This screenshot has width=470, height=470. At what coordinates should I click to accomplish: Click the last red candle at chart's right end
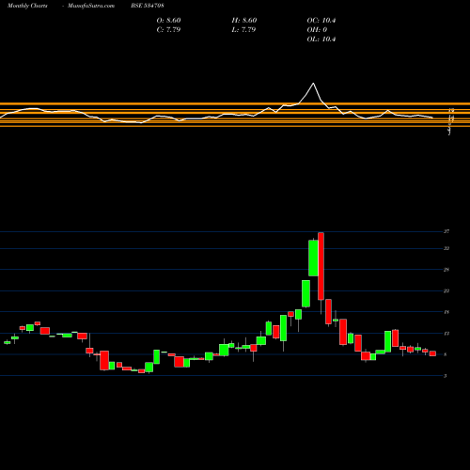point(432,353)
